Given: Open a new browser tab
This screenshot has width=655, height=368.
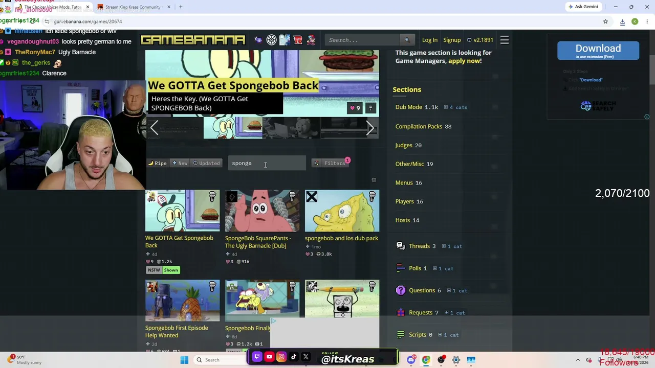Looking at the screenshot, I should click(x=181, y=7).
